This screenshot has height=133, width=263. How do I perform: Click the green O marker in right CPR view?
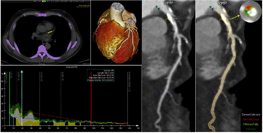tap(211, 7)
